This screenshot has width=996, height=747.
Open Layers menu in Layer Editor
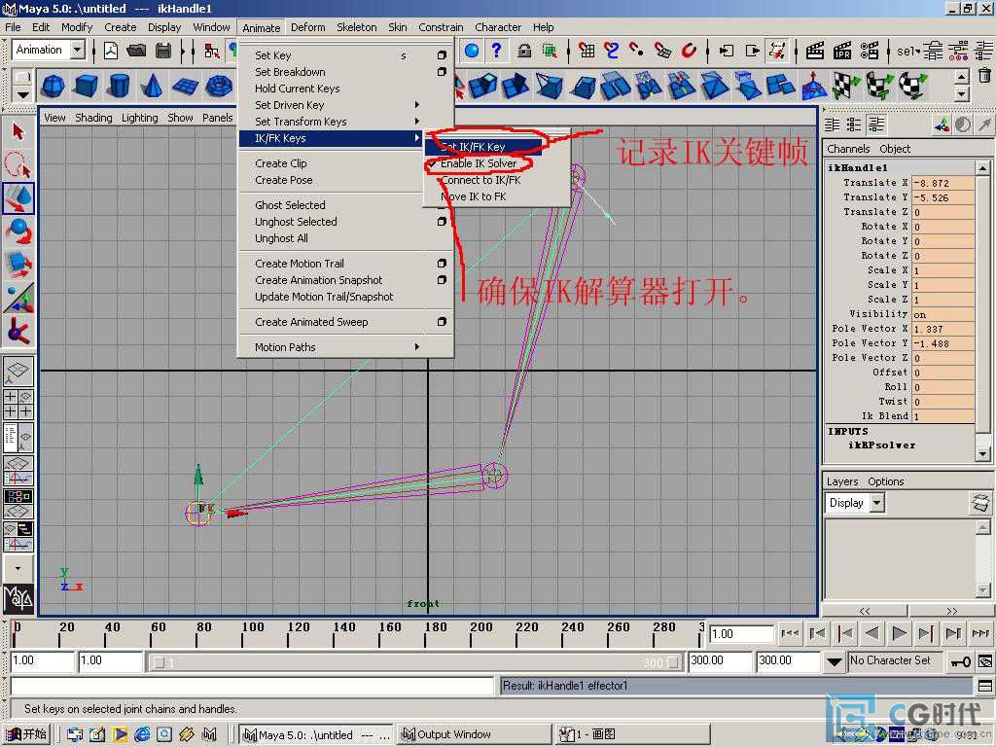pyautogui.click(x=841, y=481)
